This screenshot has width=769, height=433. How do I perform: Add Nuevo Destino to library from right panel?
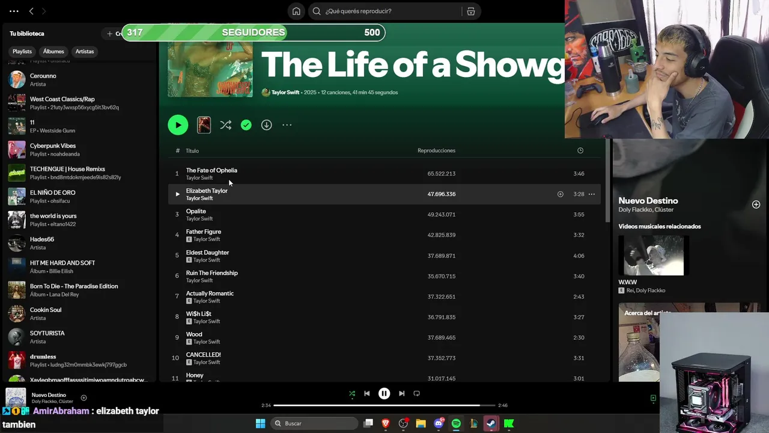click(x=756, y=204)
